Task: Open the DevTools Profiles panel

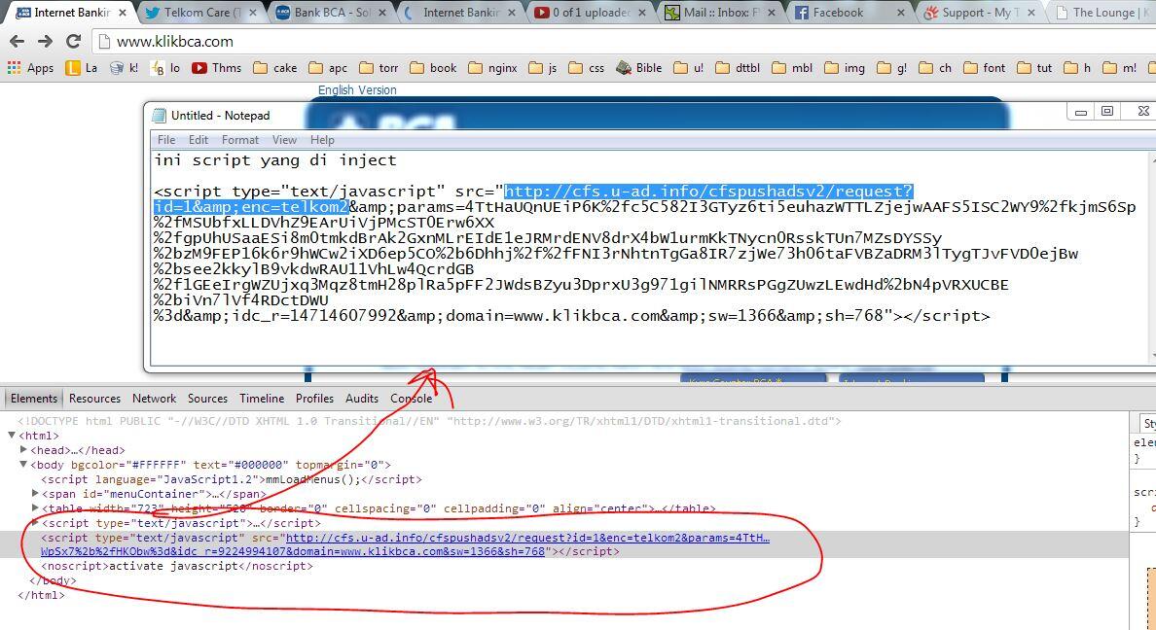Action: point(315,398)
